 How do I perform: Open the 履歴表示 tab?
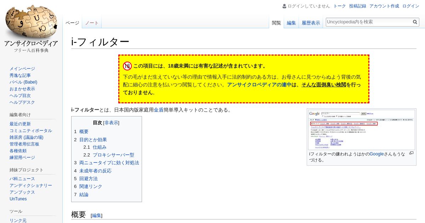(x=311, y=23)
